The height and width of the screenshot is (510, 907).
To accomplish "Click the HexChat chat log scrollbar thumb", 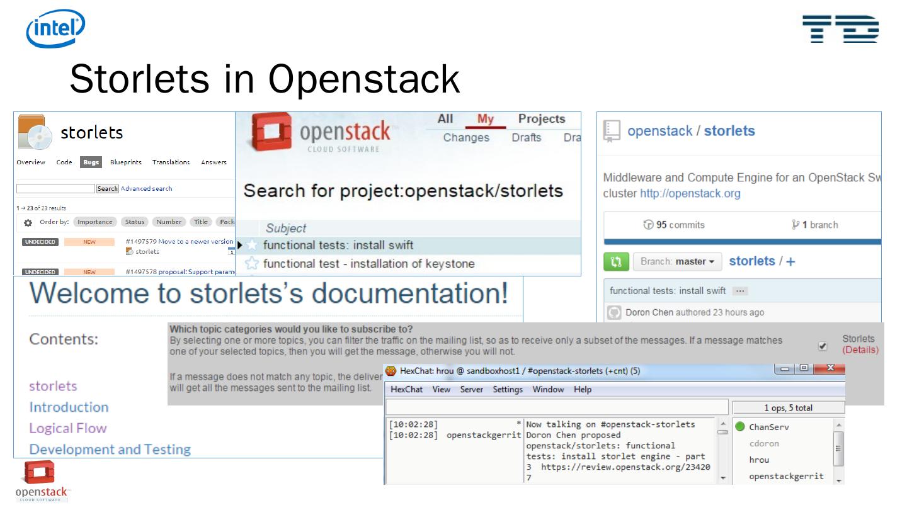I will 723,431.
